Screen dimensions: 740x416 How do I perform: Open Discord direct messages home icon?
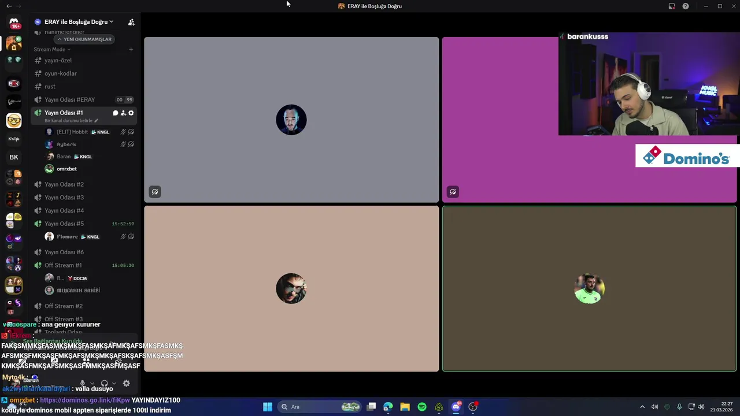(x=14, y=22)
